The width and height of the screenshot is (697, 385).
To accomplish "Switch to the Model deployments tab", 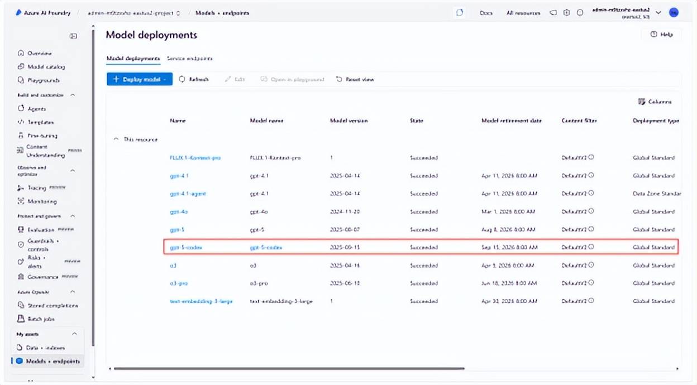I will pos(133,58).
